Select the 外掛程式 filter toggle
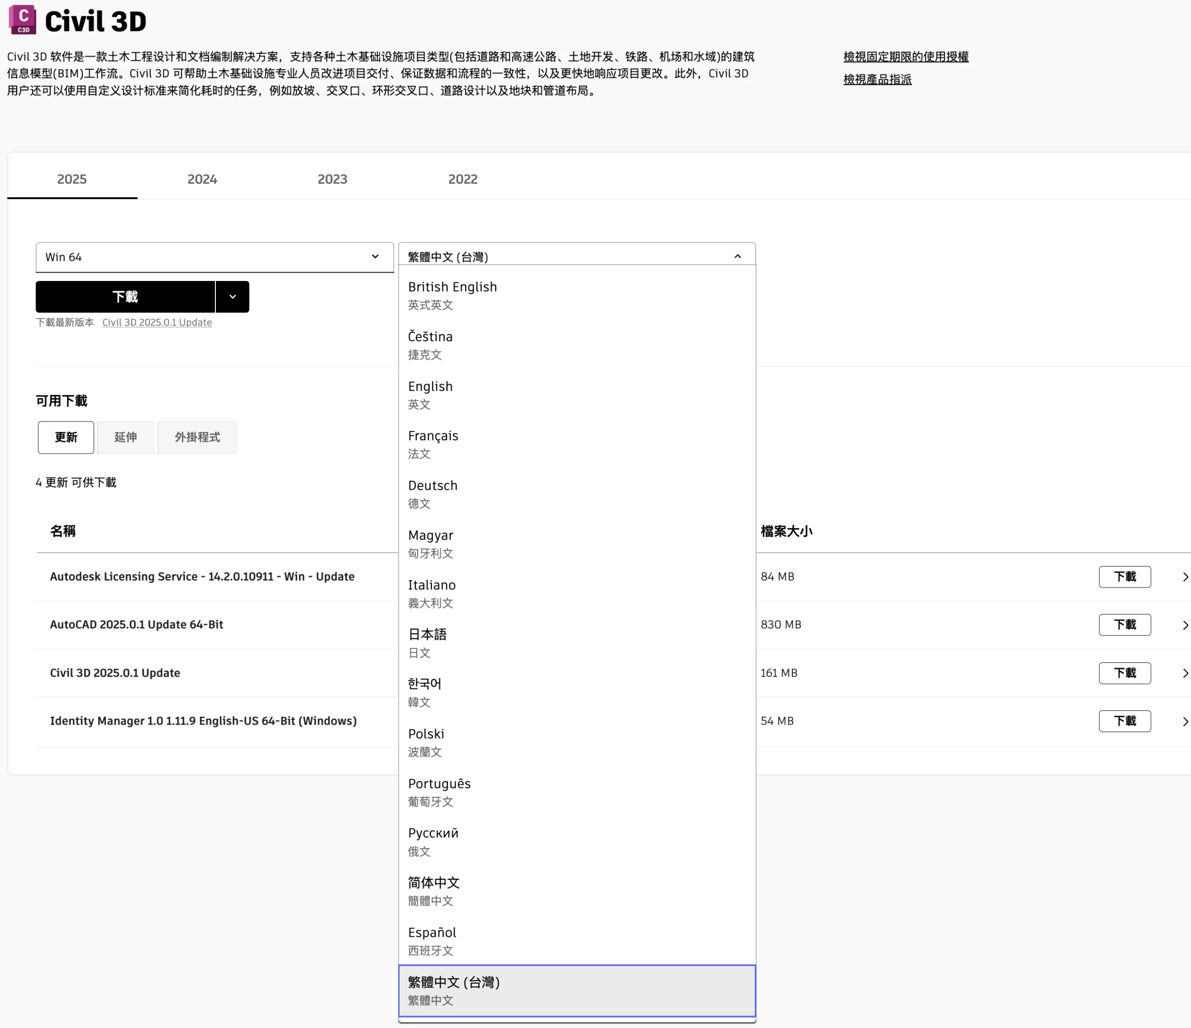Image resolution: width=1191 pixels, height=1028 pixels. pyautogui.click(x=197, y=437)
